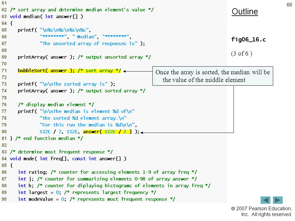Click 'For this run the median is' string

pyautogui.click(x=87, y=125)
